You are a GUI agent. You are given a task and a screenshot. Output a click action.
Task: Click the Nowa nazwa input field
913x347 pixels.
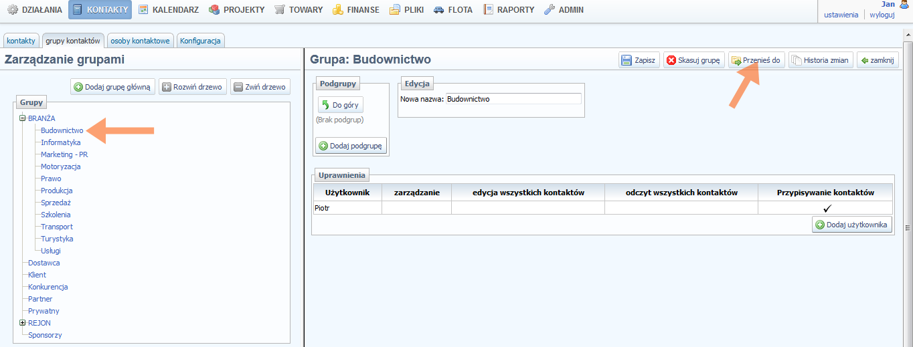(x=513, y=99)
